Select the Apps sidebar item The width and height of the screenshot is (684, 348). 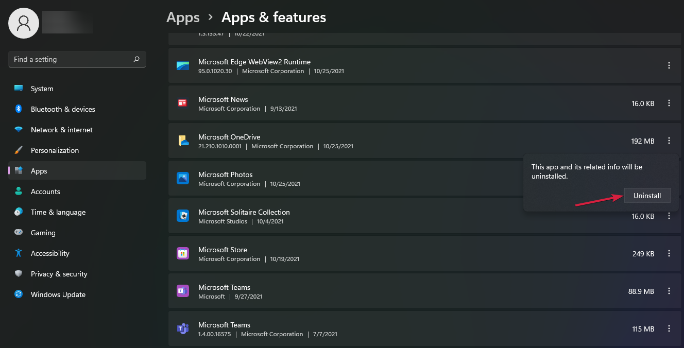(77, 171)
